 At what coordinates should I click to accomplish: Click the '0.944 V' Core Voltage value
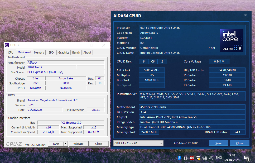(x=219, y=61)
